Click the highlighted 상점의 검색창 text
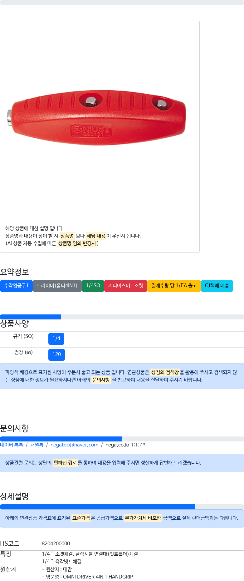 (165, 372)
